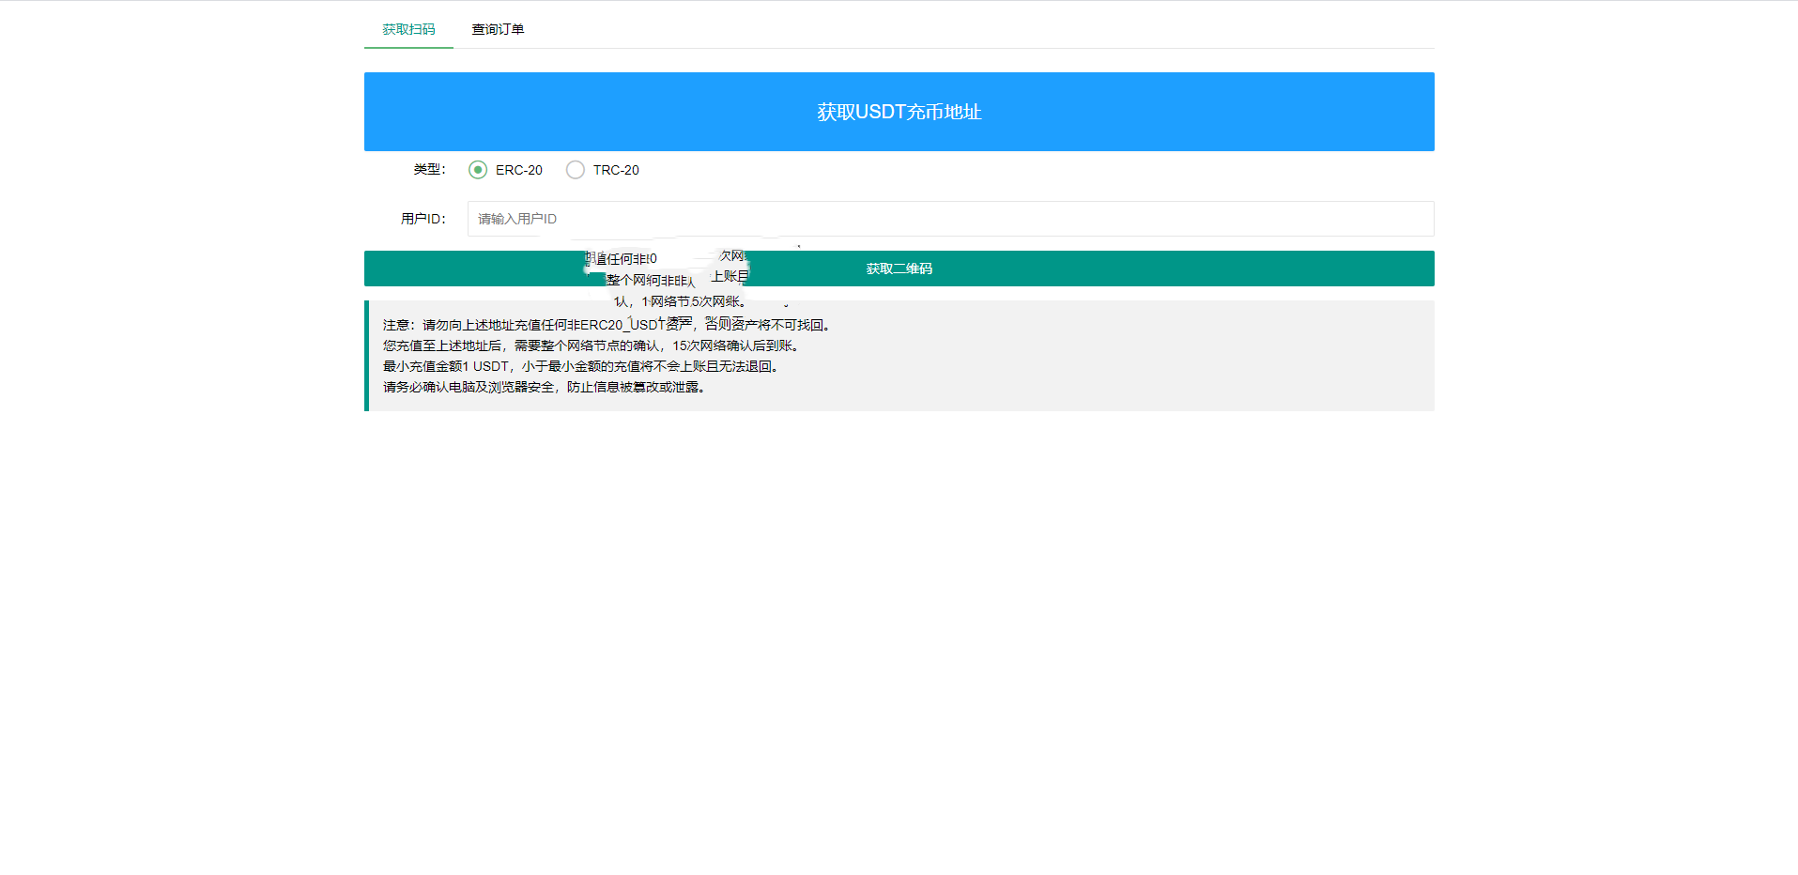Click the 最小充值金额1 USDT notice line
This screenshot has width=1798, height=875.
[581, 366]
